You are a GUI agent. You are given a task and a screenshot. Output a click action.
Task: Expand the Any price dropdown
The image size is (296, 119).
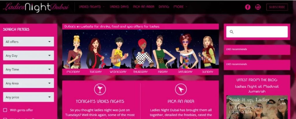tap(29, 97)
